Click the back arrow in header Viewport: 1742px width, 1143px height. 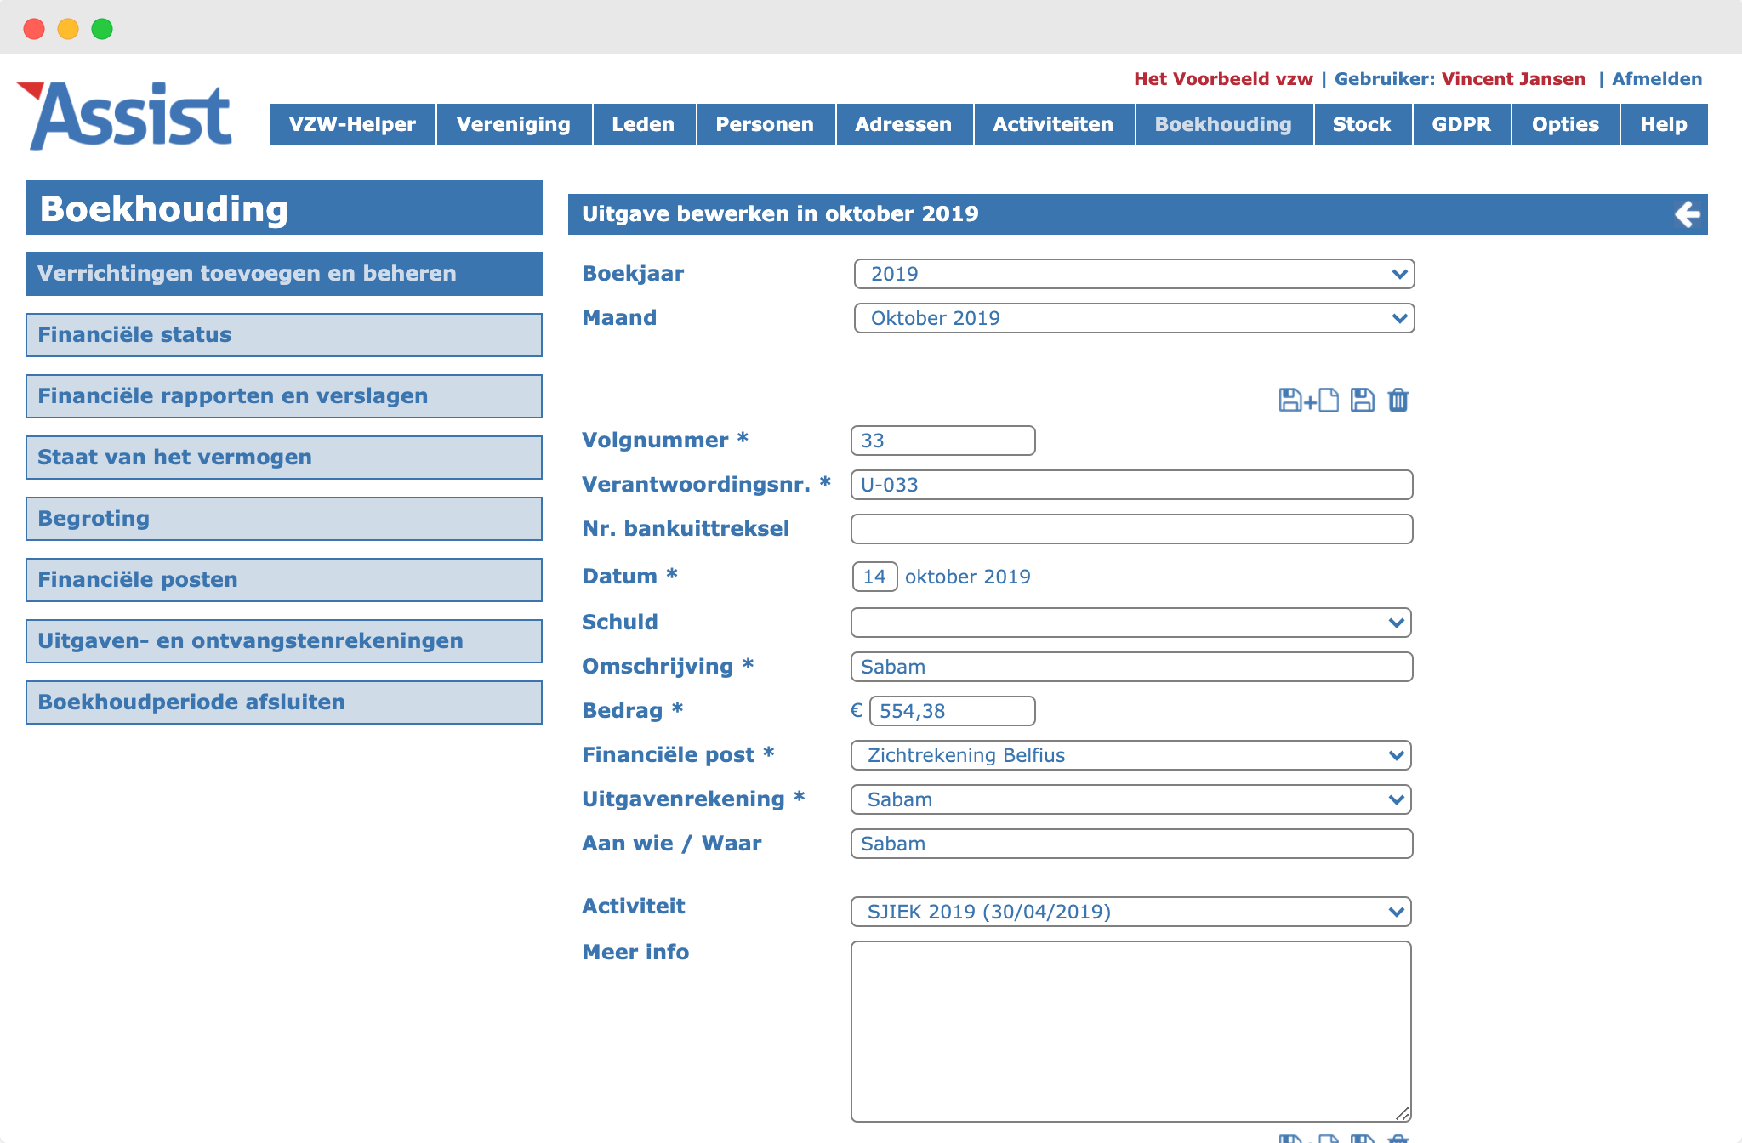click(1688, 214)
